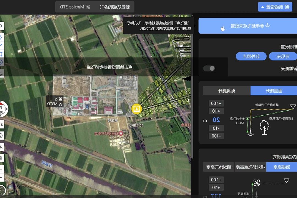The height and width of the screenshot is (198, 297).
Task: Open the Matrice 3TD route header selector
Action: (95, 7)
